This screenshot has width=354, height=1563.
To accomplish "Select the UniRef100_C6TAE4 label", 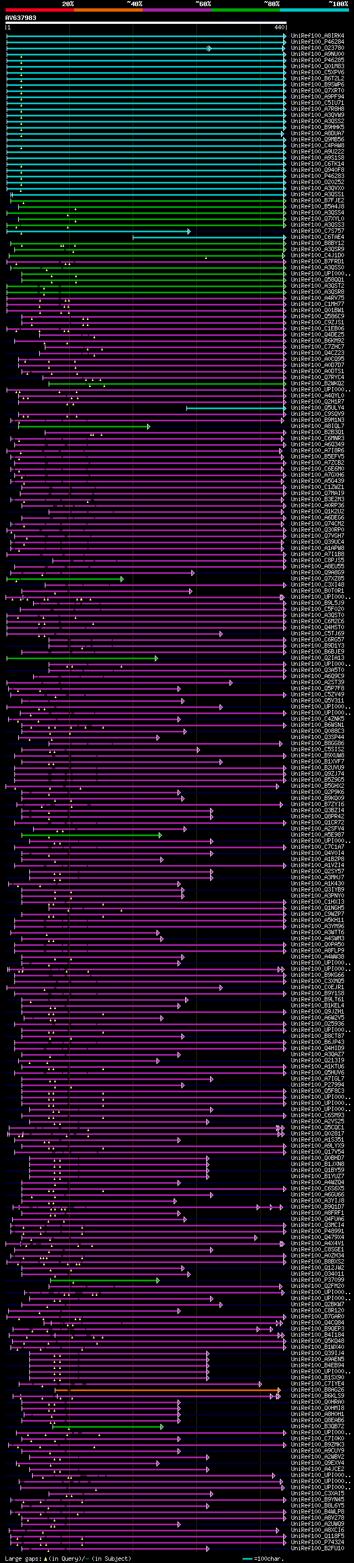I will (x=317, y=237).
